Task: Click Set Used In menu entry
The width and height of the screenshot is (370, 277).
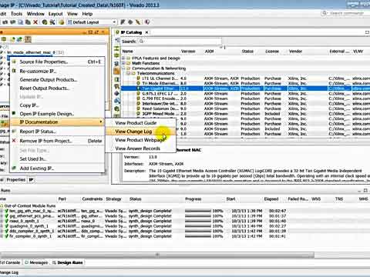Action: 57,159
